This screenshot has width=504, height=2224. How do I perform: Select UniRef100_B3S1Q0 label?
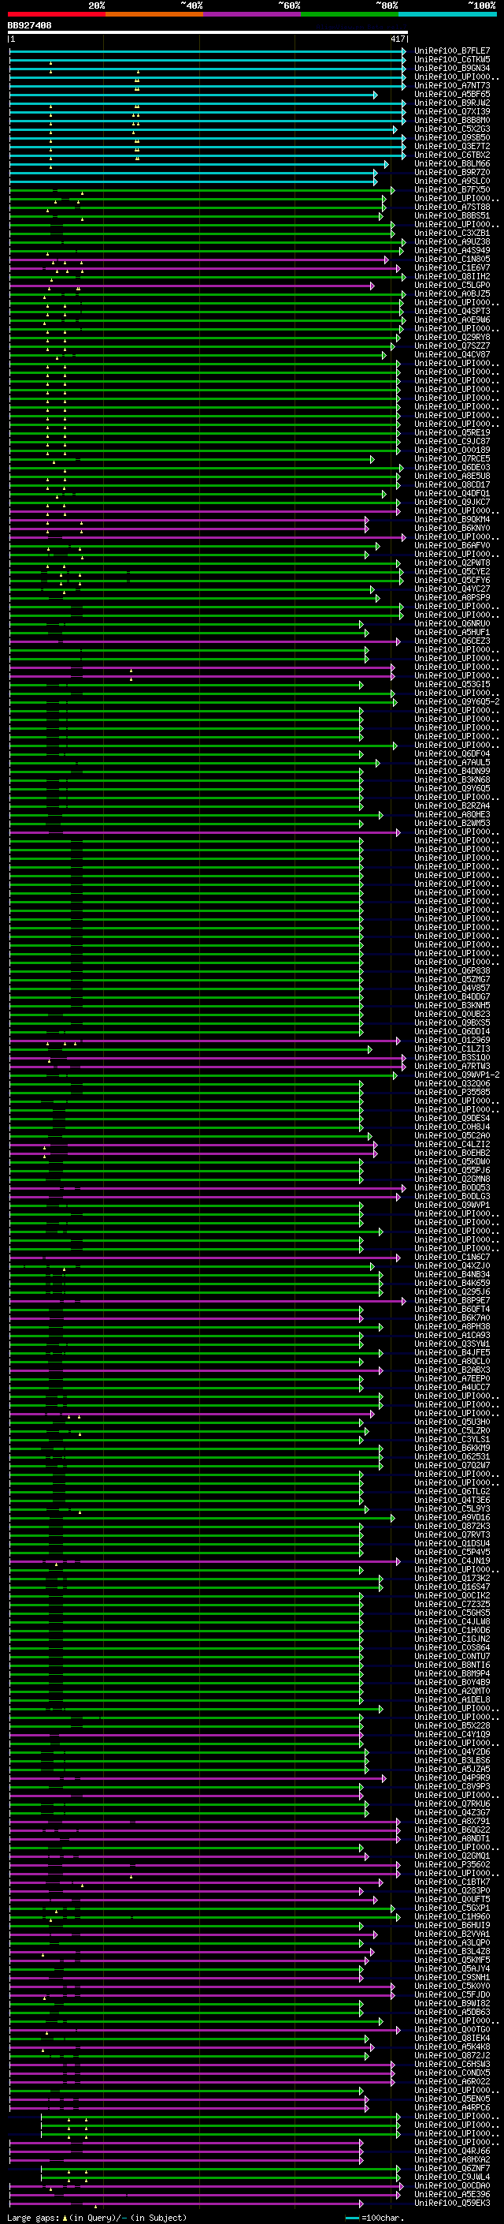click(x=452, y=1058)
